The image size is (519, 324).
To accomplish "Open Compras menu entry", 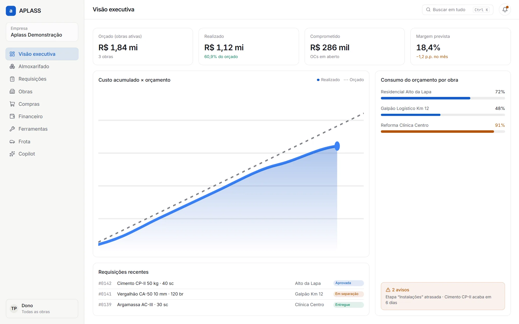I will [x=42, y=104].
